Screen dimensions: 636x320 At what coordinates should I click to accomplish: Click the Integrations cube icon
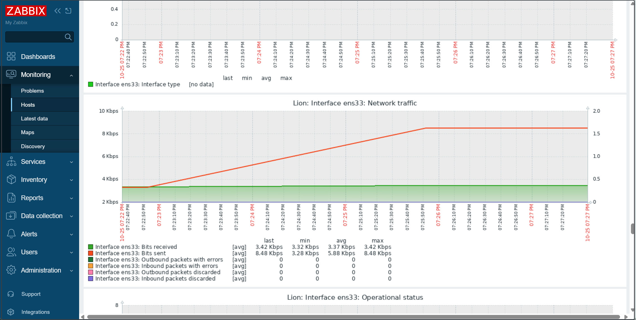click(11, 312)
